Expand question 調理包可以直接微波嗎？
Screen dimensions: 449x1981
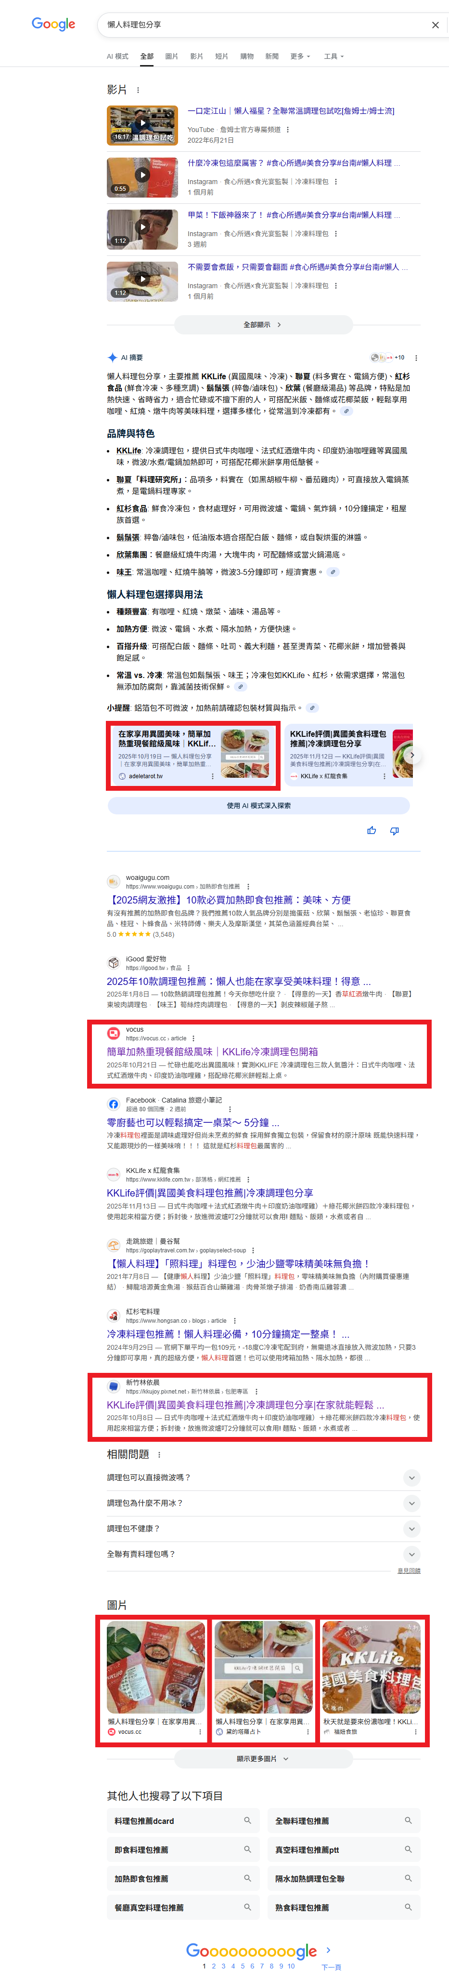click(263, 1477)
